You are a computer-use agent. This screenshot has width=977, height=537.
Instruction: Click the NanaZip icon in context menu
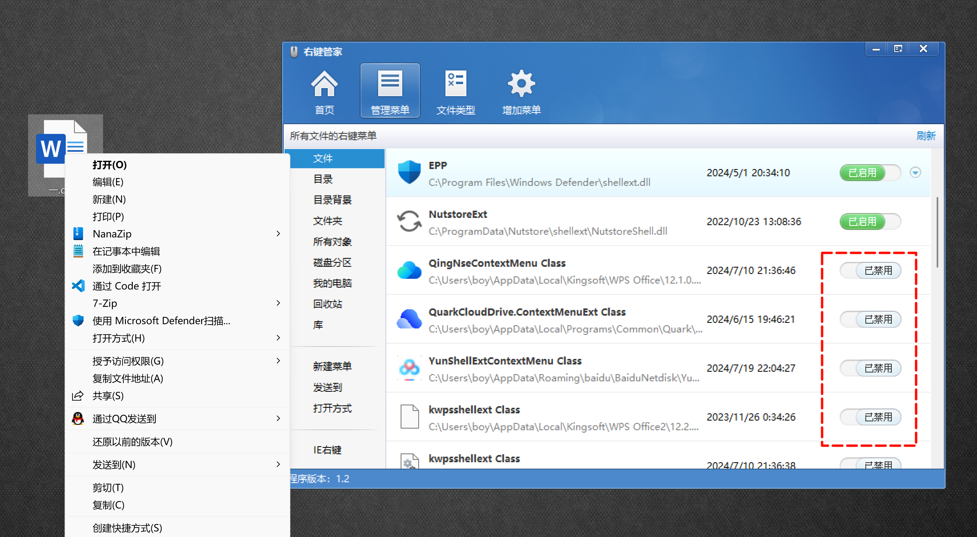coord(78,234)
